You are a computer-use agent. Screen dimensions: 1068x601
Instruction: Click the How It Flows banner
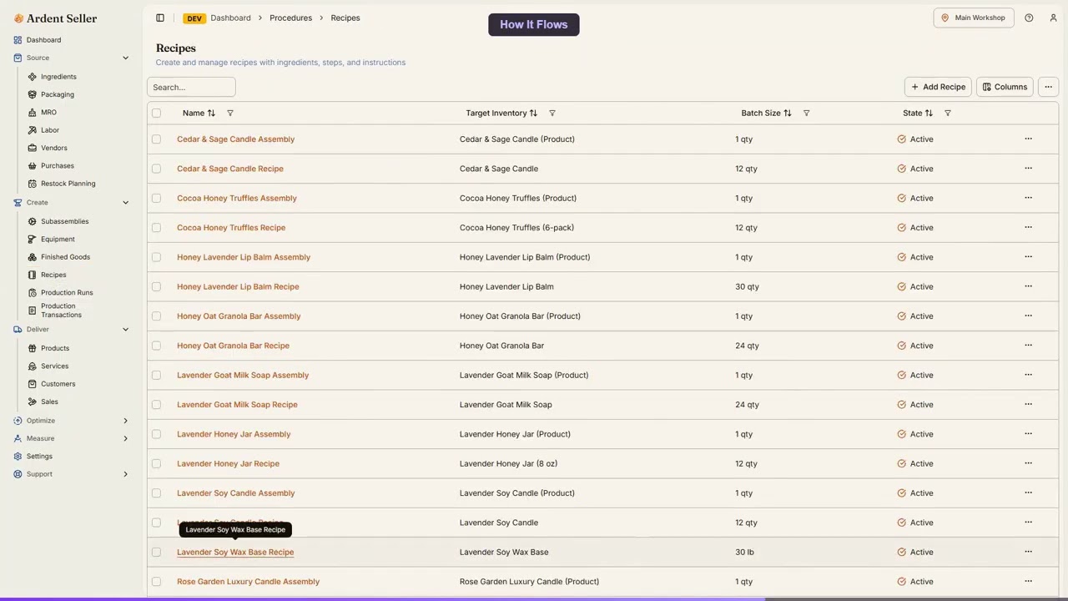pyautogui.click(x=534, y=24)
